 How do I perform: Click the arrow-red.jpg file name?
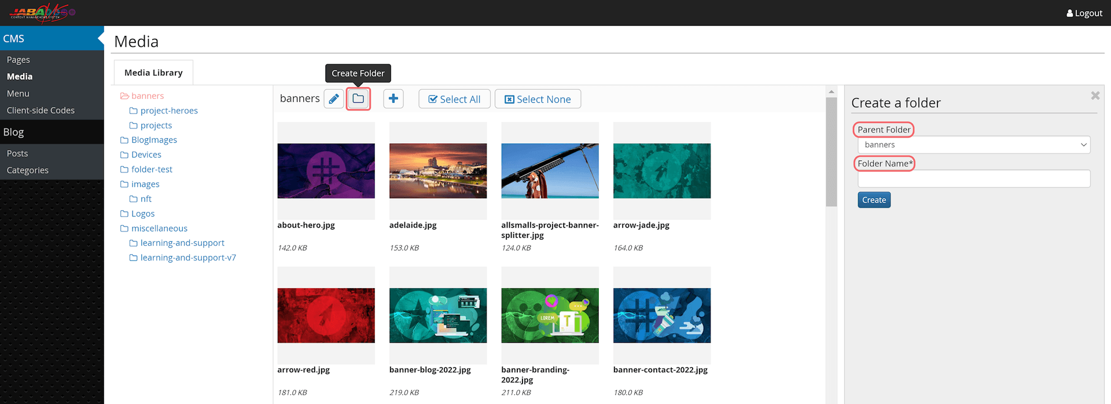tap(304, 370)
